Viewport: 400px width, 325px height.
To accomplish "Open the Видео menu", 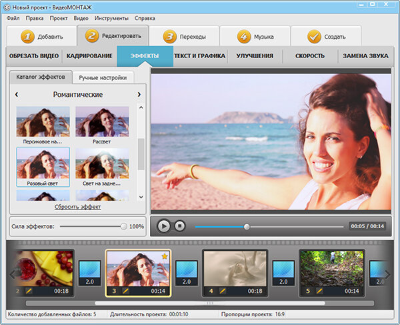I will 81,19.
